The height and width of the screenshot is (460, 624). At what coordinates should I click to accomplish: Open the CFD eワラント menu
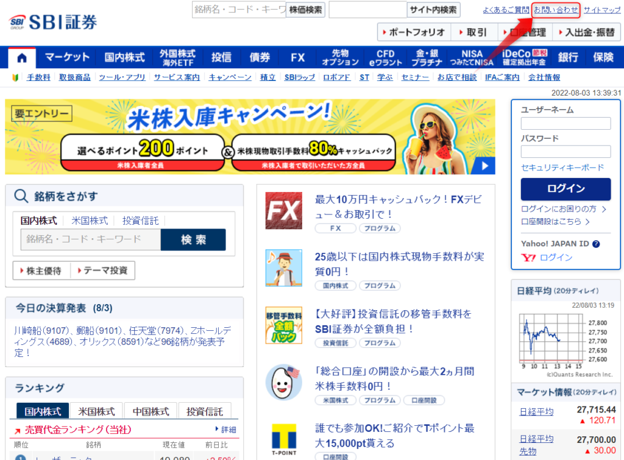tap(385, 58)
